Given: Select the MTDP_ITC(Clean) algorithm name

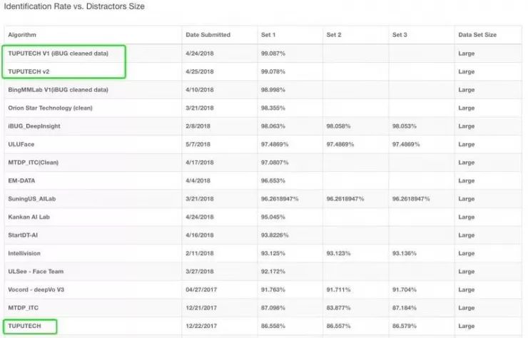Looking at the screenshot, I should coord(33,163).
